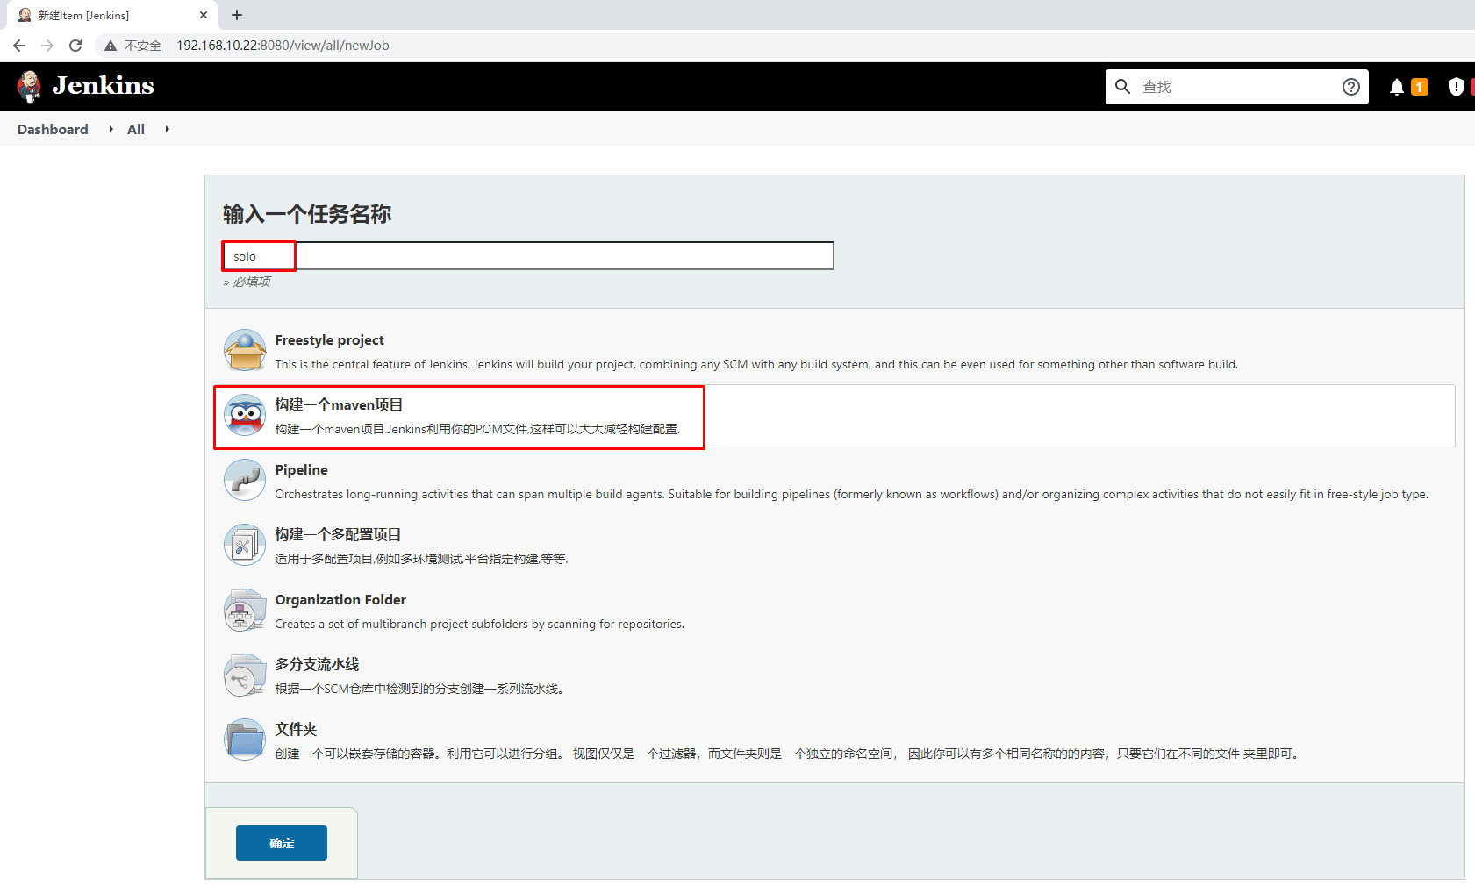The width and height of the screenshot is (1475, 886).
Task: Select the Pipeline pipe icon
Action: pos(245,480)
